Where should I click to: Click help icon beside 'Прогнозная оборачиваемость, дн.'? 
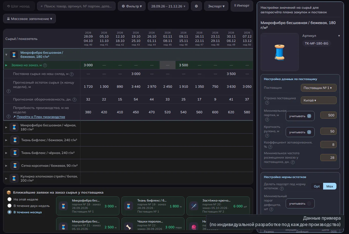coord(75,99)
